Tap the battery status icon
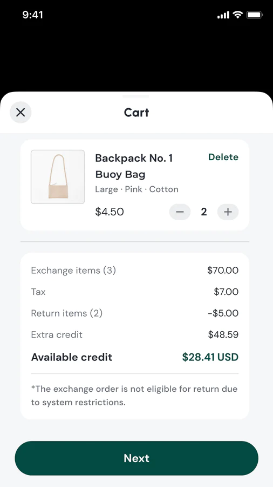 255,15
